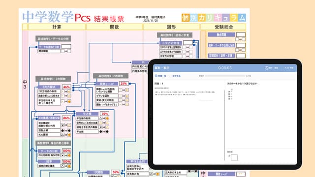The width and height of the screenshot is (315, 177).
Task: Click orange circle in 平方根の考えを使った解き方 row
Action: 69,102
